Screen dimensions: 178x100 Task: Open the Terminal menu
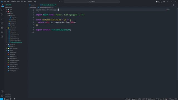(x=30, y=2)
